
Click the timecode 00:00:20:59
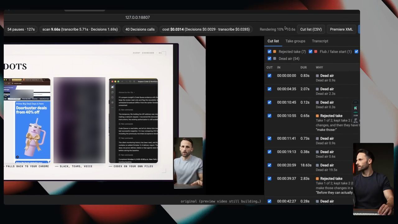point(287,165)
